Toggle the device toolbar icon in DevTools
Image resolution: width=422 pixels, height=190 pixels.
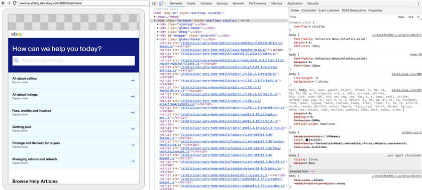(160, 4)
